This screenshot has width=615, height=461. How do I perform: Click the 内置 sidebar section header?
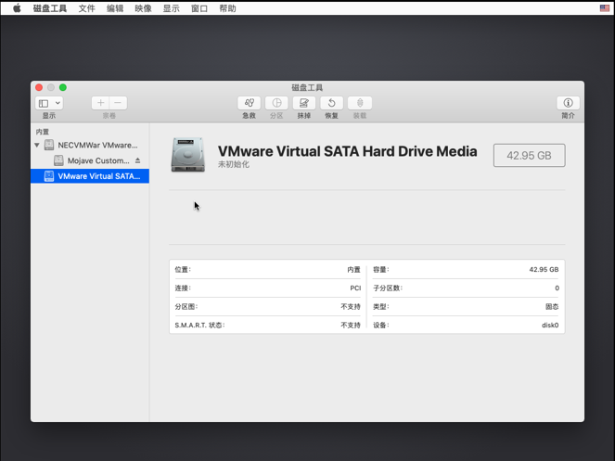tap(43, 132)
